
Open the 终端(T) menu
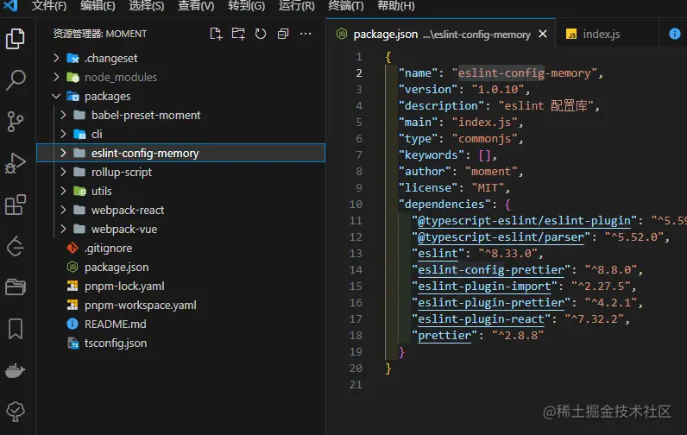click(346, 6)
